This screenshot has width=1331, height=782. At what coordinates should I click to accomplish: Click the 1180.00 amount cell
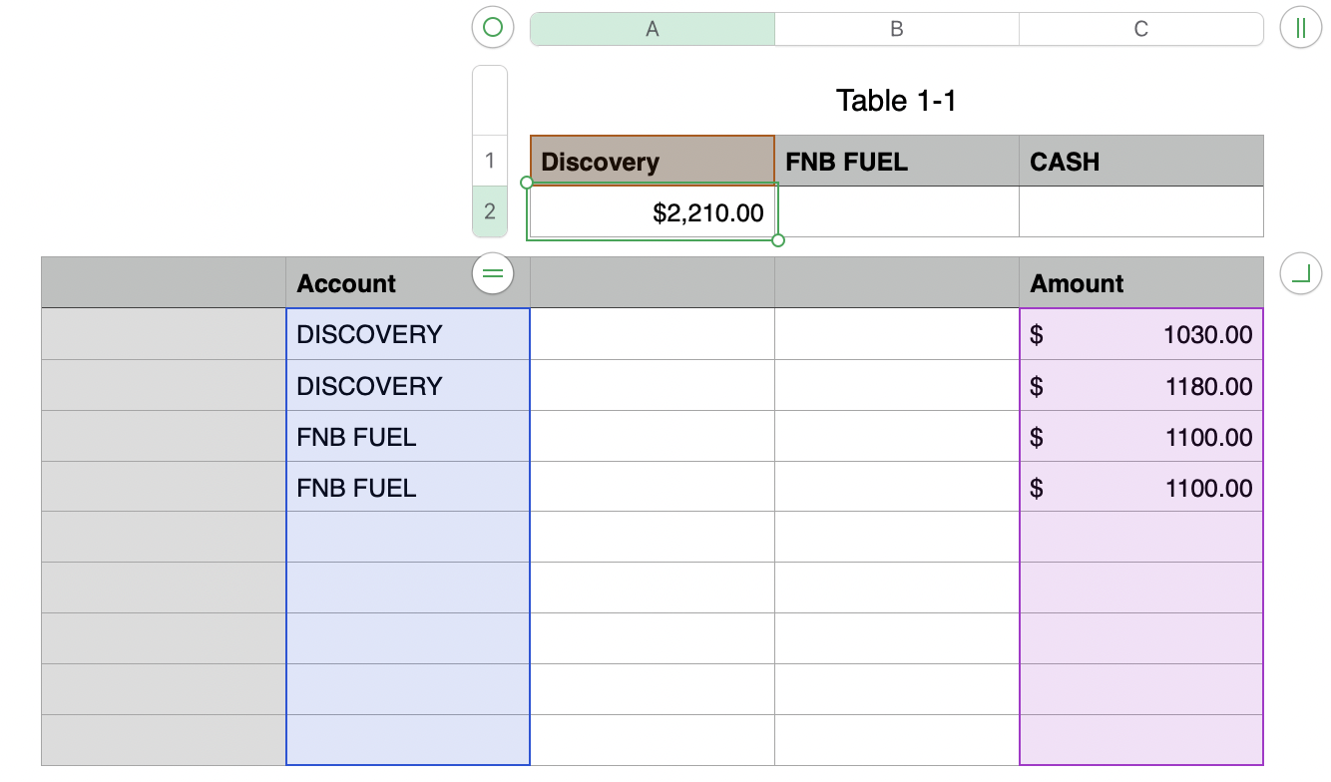[x=1140, y=386]
